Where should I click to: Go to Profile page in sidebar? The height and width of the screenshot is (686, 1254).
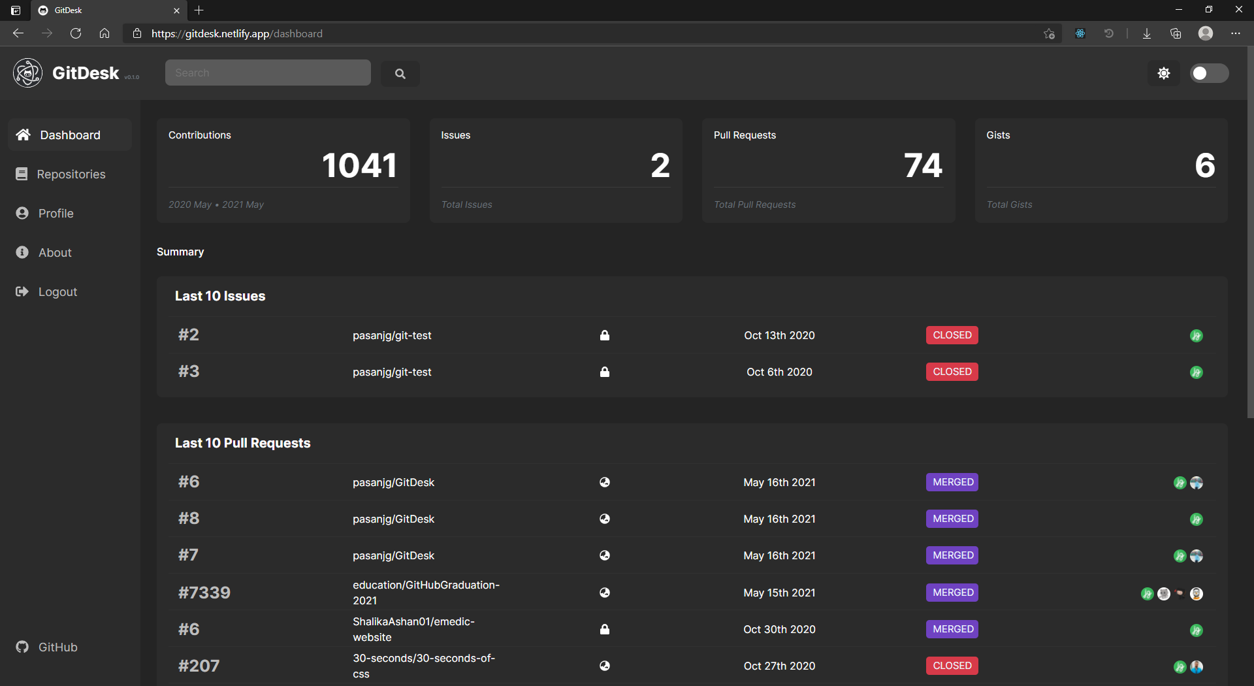[70, 213]
